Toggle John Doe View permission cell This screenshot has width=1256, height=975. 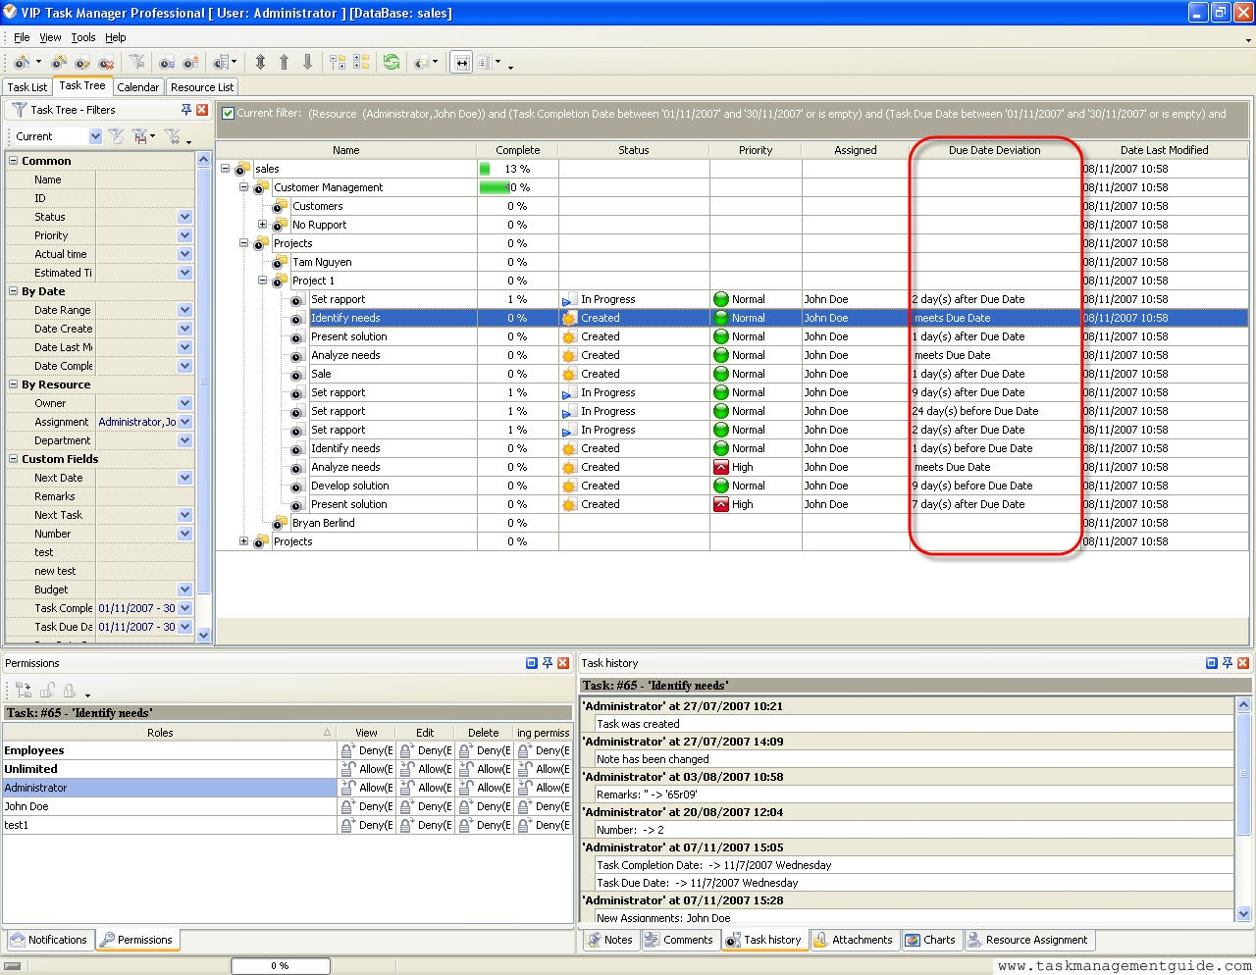[x=366, y=806]
